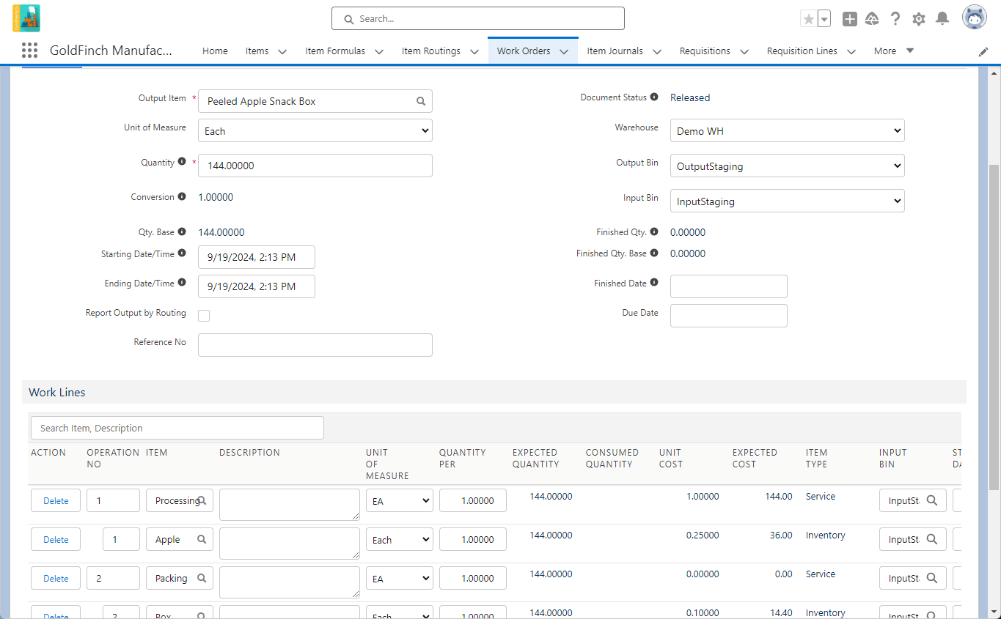This screenshot has width=1001, height=619.
Task: Click the lookup icon on Apple item
Action: coord(202,539)
